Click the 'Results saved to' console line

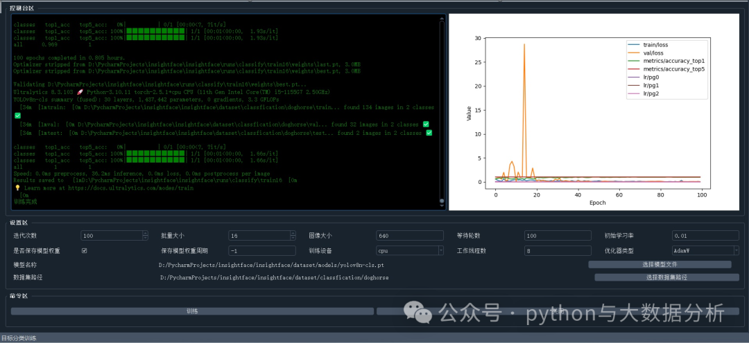(155, 180)
